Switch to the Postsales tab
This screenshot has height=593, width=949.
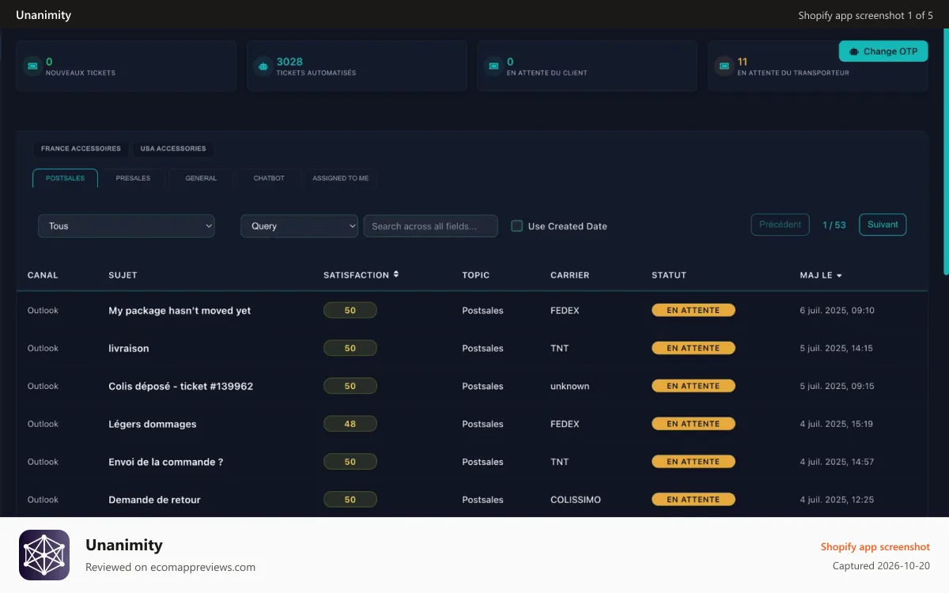[65, 178]
